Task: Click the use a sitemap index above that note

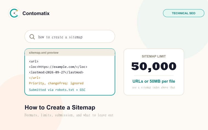Action: pyautogui.click(x=154, y=87)
